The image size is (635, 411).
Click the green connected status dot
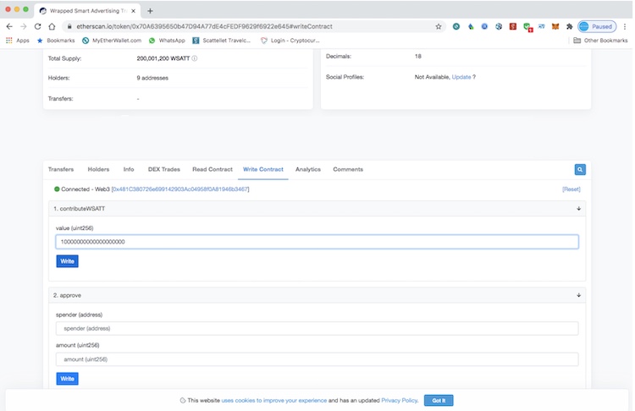57,189
